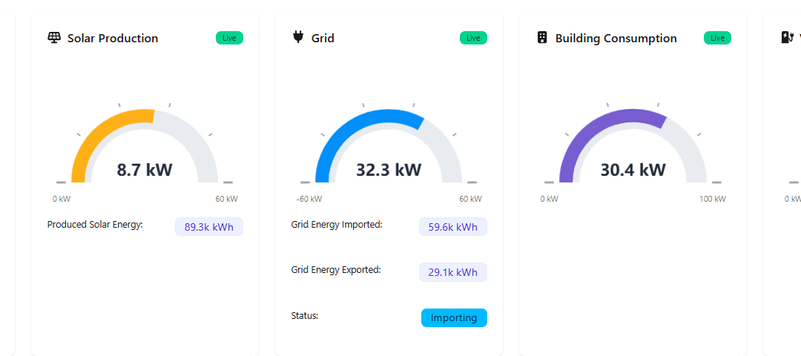The width and height of the screenshot is (801, 356).
Task: Click the Building Consumption building icon
Action: point(542,38)
